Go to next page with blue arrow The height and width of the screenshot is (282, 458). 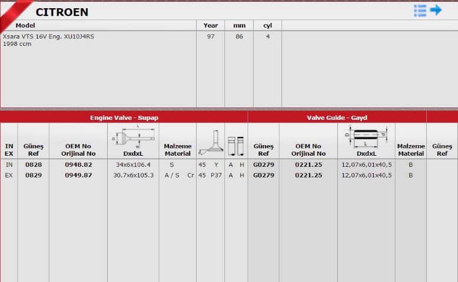tap(436, 10)
